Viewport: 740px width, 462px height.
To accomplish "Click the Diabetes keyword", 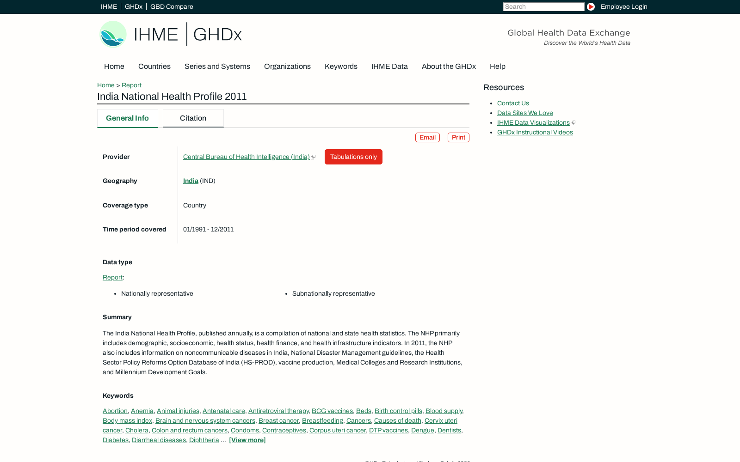I will (x=116, y=440).
